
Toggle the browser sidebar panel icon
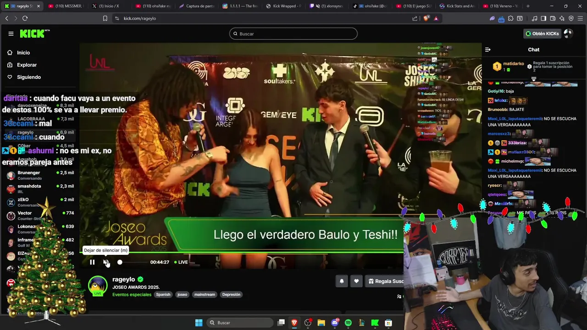543,18
